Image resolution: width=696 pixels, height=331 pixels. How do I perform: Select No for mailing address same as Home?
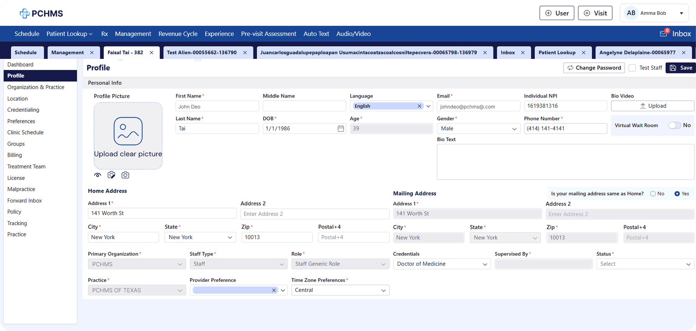tap(653, 194)
